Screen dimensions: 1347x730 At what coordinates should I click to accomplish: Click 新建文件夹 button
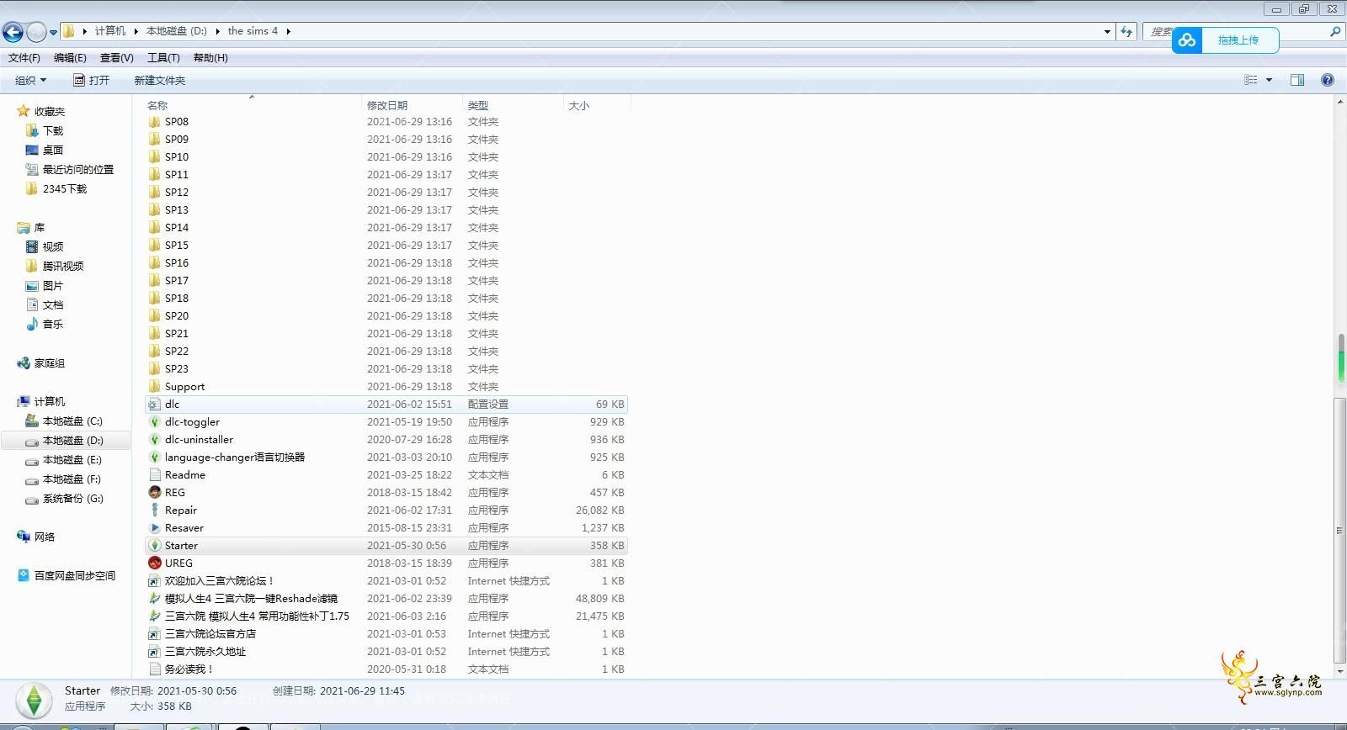160,80
